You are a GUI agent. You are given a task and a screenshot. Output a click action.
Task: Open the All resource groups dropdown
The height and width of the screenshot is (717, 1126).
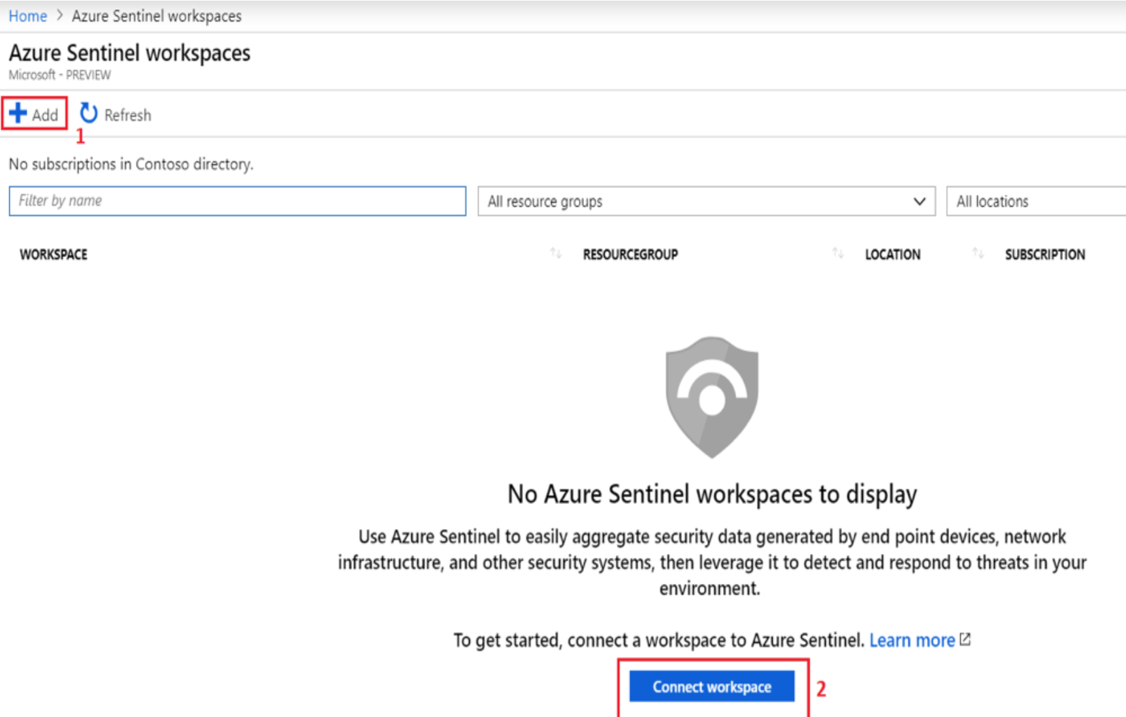[x=707, y=201]
